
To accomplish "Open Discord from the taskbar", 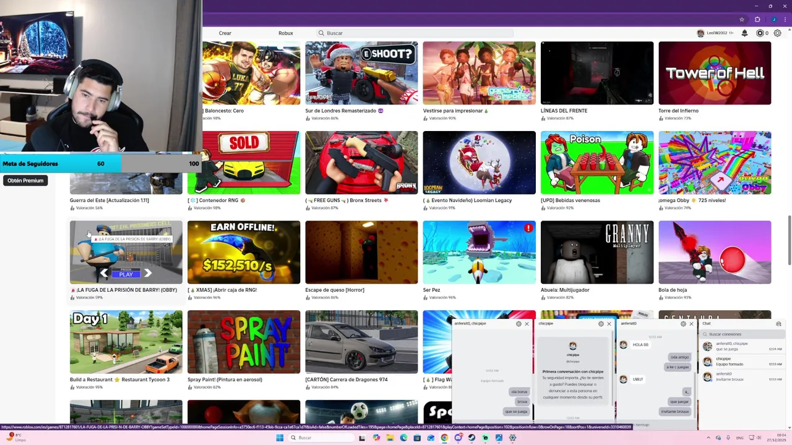I will pyautogui.click(x=458, y=438).
